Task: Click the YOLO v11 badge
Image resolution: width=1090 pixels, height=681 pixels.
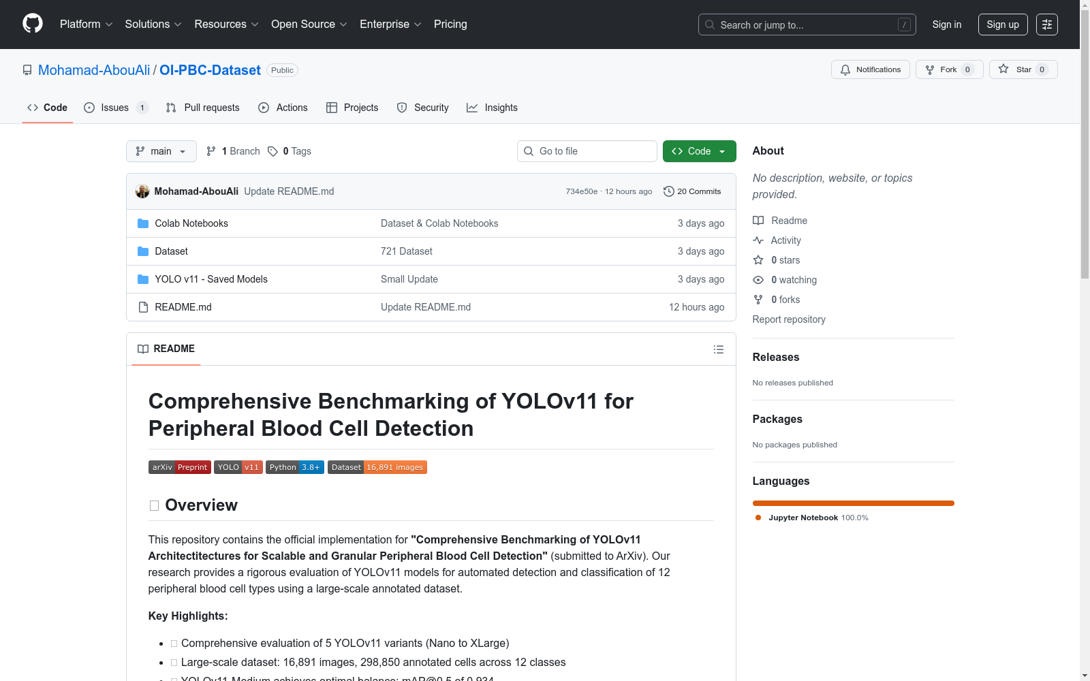Action: tap(238, 467)
